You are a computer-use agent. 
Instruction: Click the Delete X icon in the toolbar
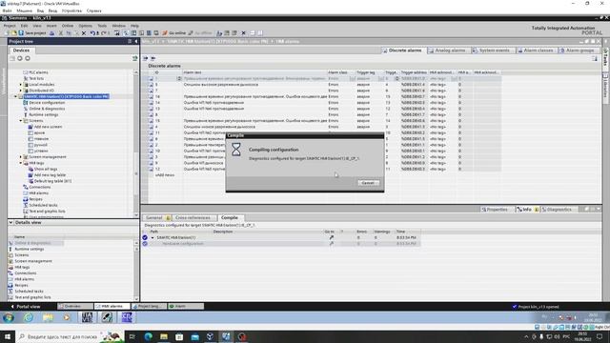point(84,33)
